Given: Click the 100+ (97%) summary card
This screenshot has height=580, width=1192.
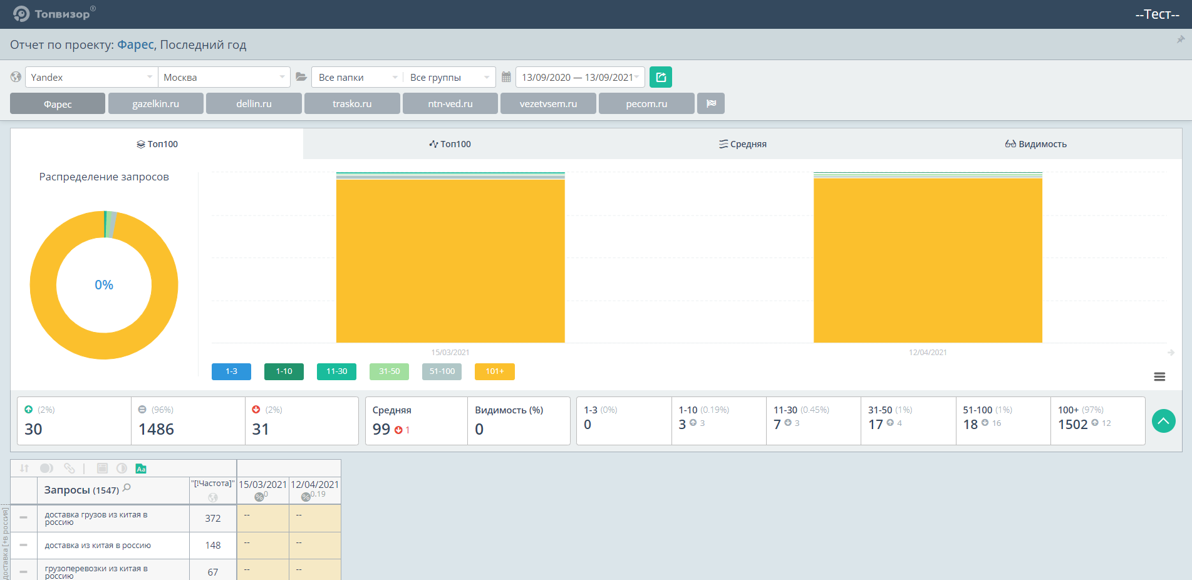Looking at the screenshot, I should point(1098,421).
